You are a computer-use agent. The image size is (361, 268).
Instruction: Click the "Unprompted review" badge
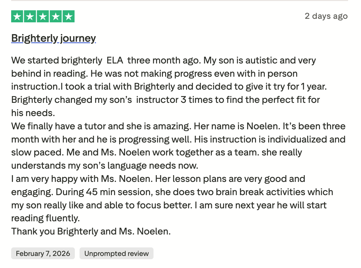tap(116, 253)
